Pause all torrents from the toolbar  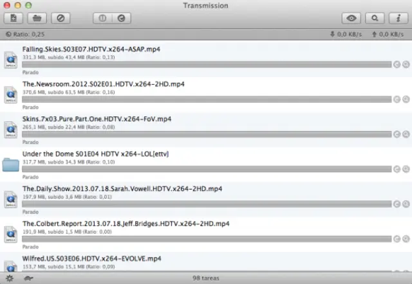(102, 18)
